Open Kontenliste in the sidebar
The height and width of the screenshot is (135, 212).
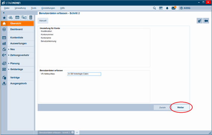tap(21, 38)
